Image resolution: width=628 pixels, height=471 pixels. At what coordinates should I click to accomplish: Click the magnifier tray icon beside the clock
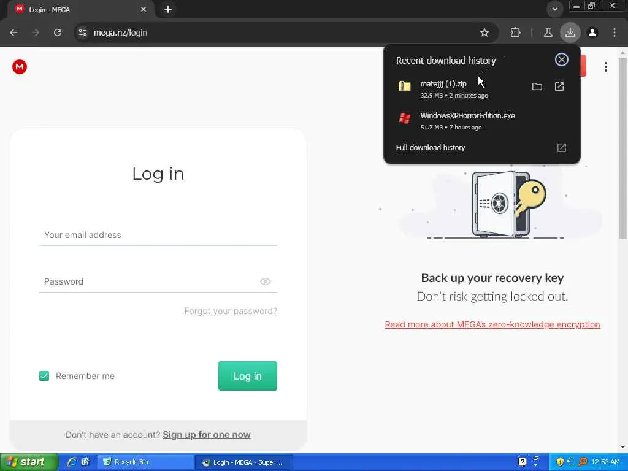583,462
